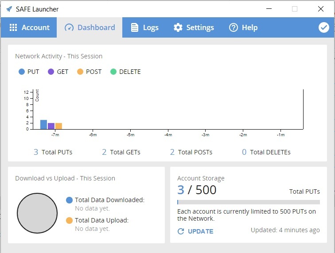Switch to the Logs tab
335x253 pixels.
(144, 27)
